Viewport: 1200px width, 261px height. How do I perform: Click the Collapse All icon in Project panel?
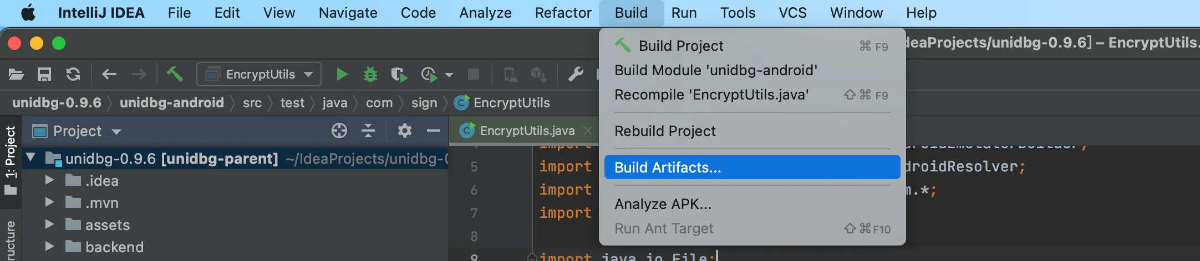368,130
